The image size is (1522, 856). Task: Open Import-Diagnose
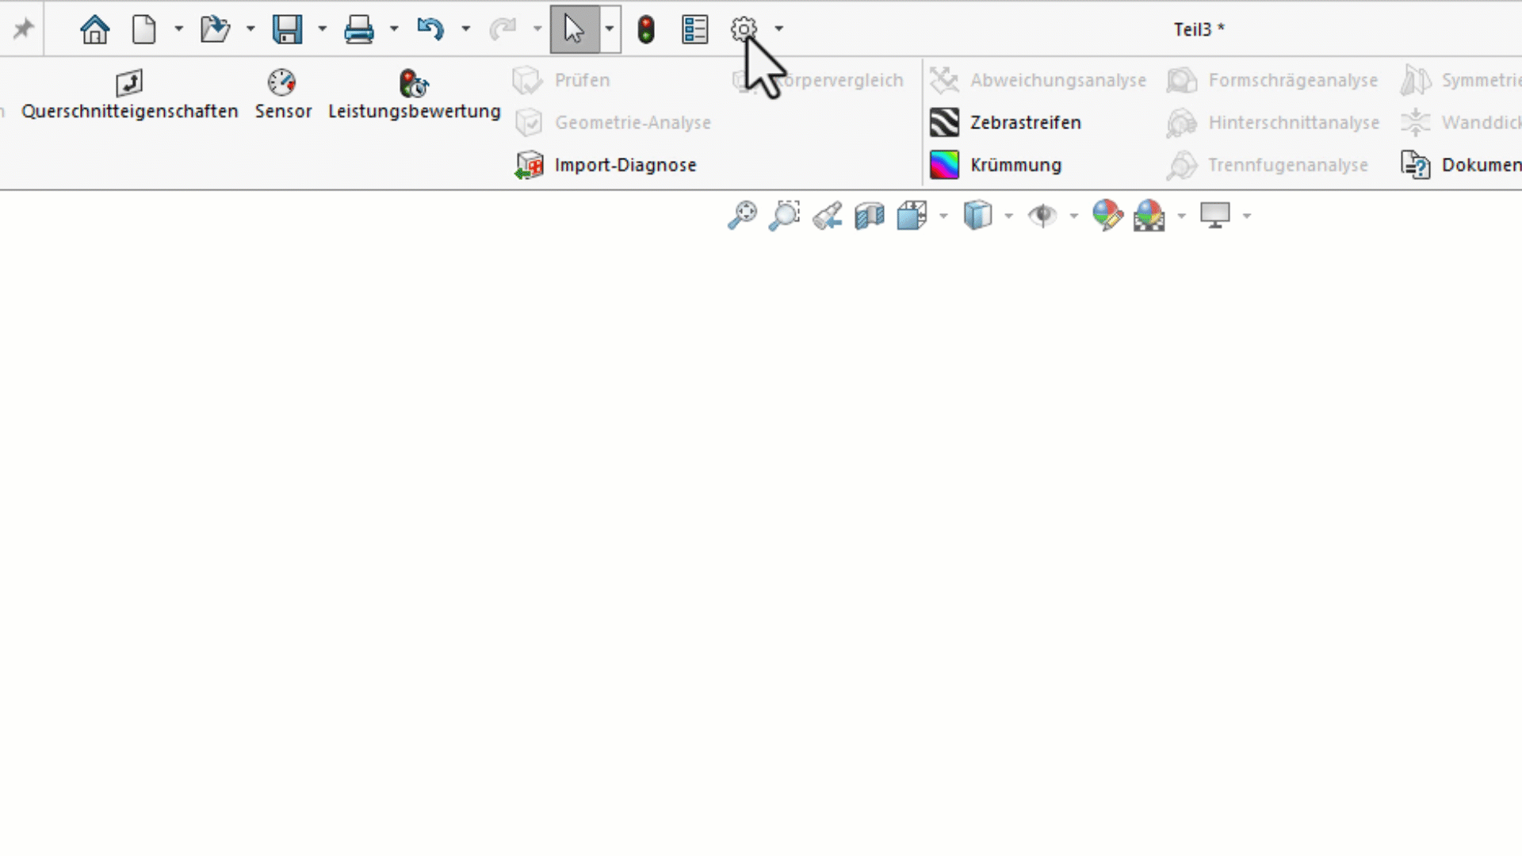point(606,165)
